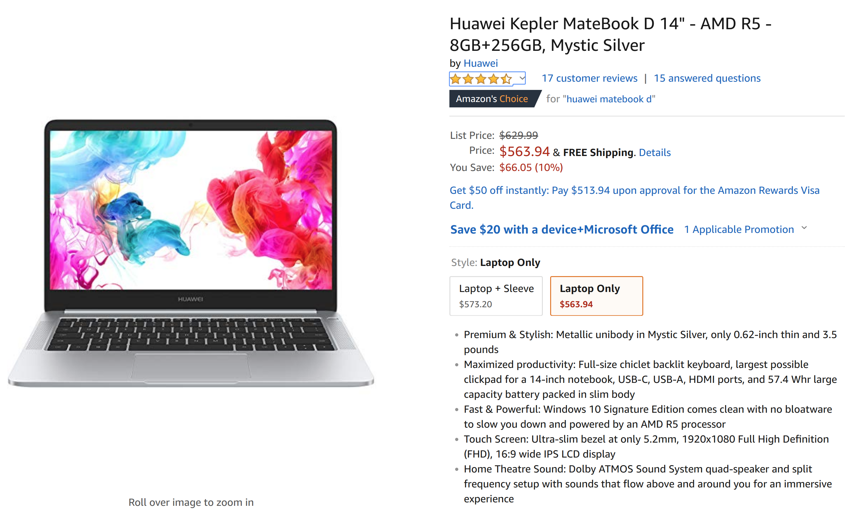The height and width of the screenshot is (509, 847).
Task: Click the $563.94 price in Laptop Only
Action: 576,304
